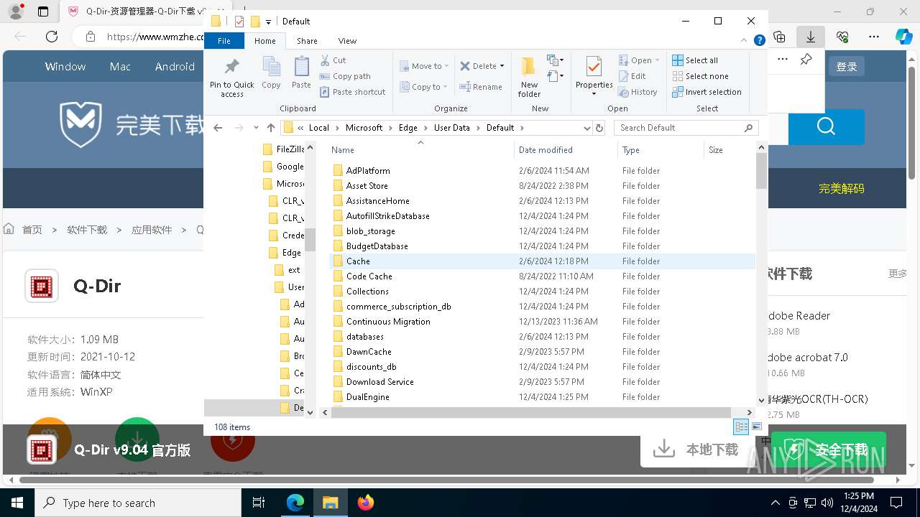Click the New folder icon
This screenshot has width=920, height=517.
point(529,67)
